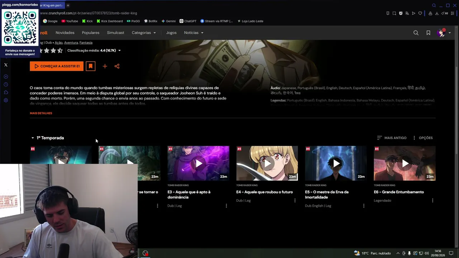The height and width of the screenshot is (258, 459).
Task: Open browser downloads icon
Action: 437,13
